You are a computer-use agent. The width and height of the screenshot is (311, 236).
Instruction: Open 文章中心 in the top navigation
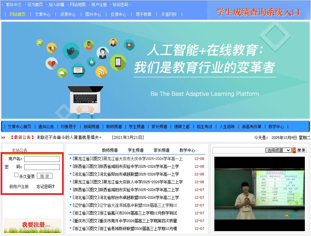pyautogui.click(x=43, y=14)
